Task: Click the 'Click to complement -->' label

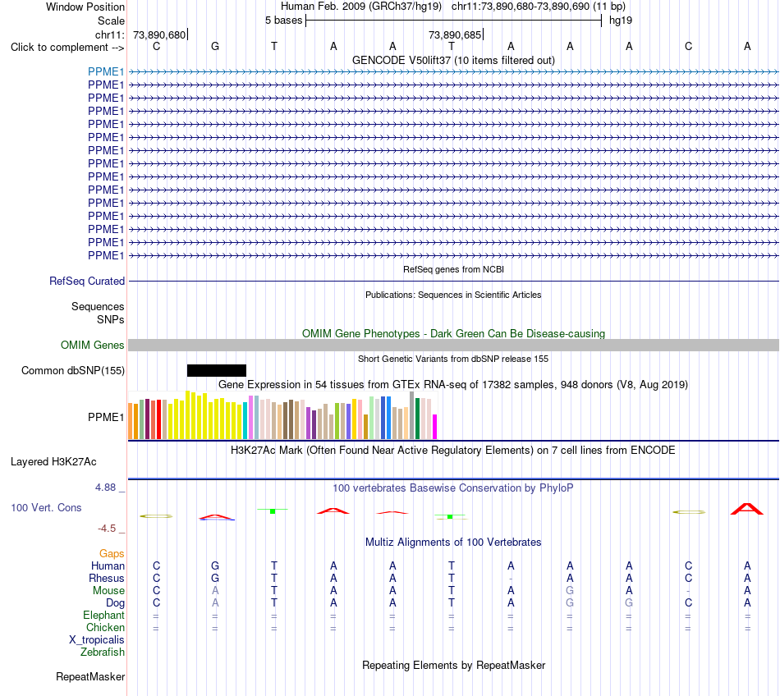Action: click(67, 48)
